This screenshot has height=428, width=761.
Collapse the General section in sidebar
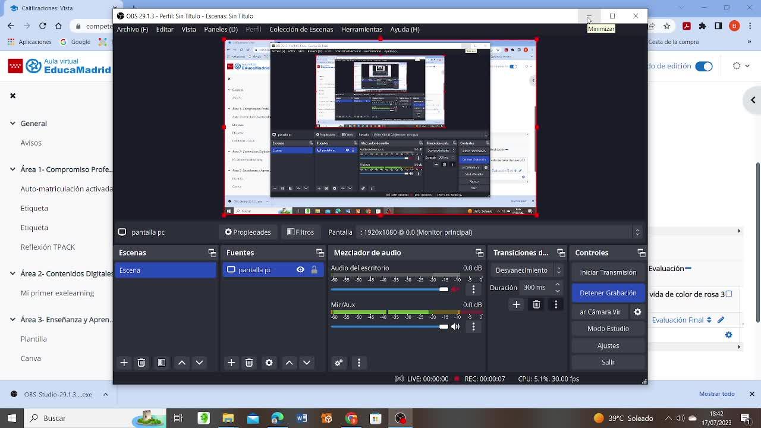tap(12, 123)
